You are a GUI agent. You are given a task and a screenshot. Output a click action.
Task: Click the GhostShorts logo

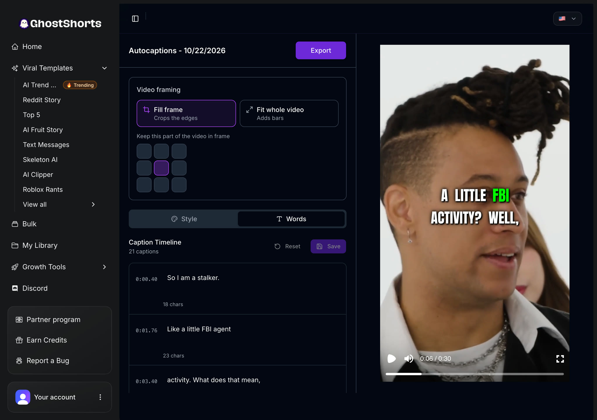coord(60,23)
